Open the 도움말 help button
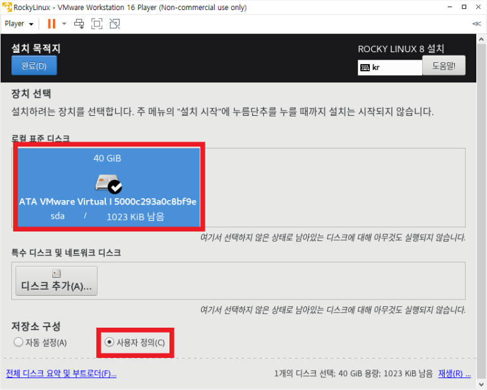 point(444,65)
